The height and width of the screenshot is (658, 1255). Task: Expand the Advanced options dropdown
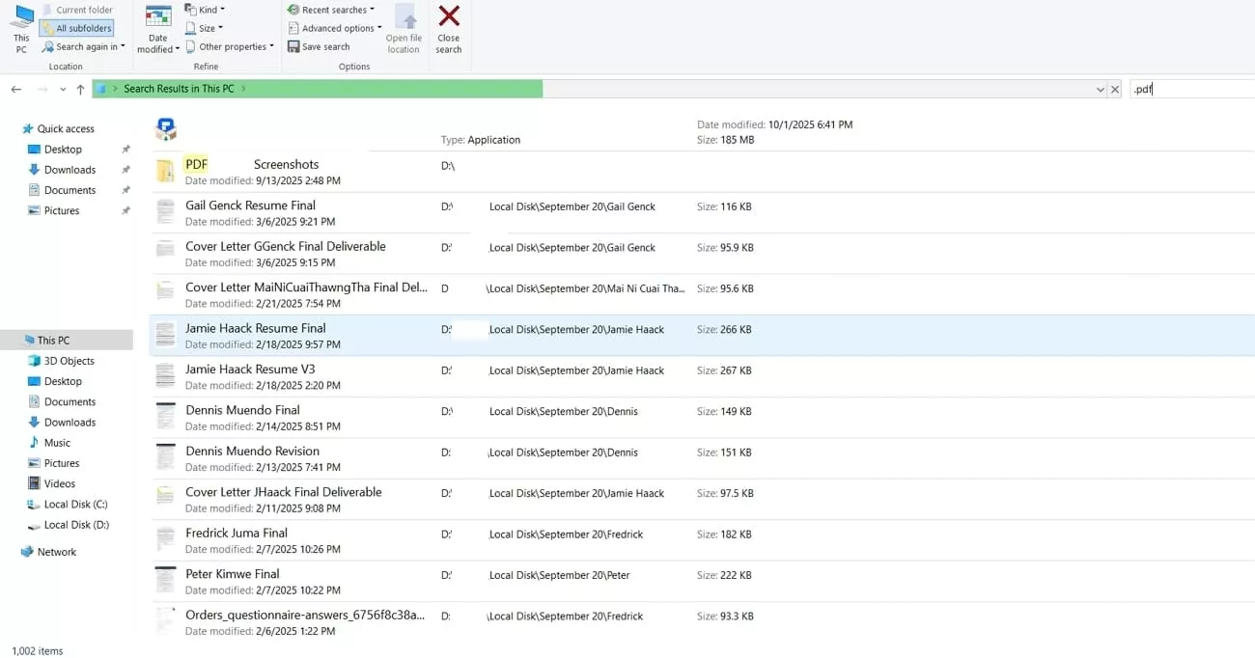333,28
